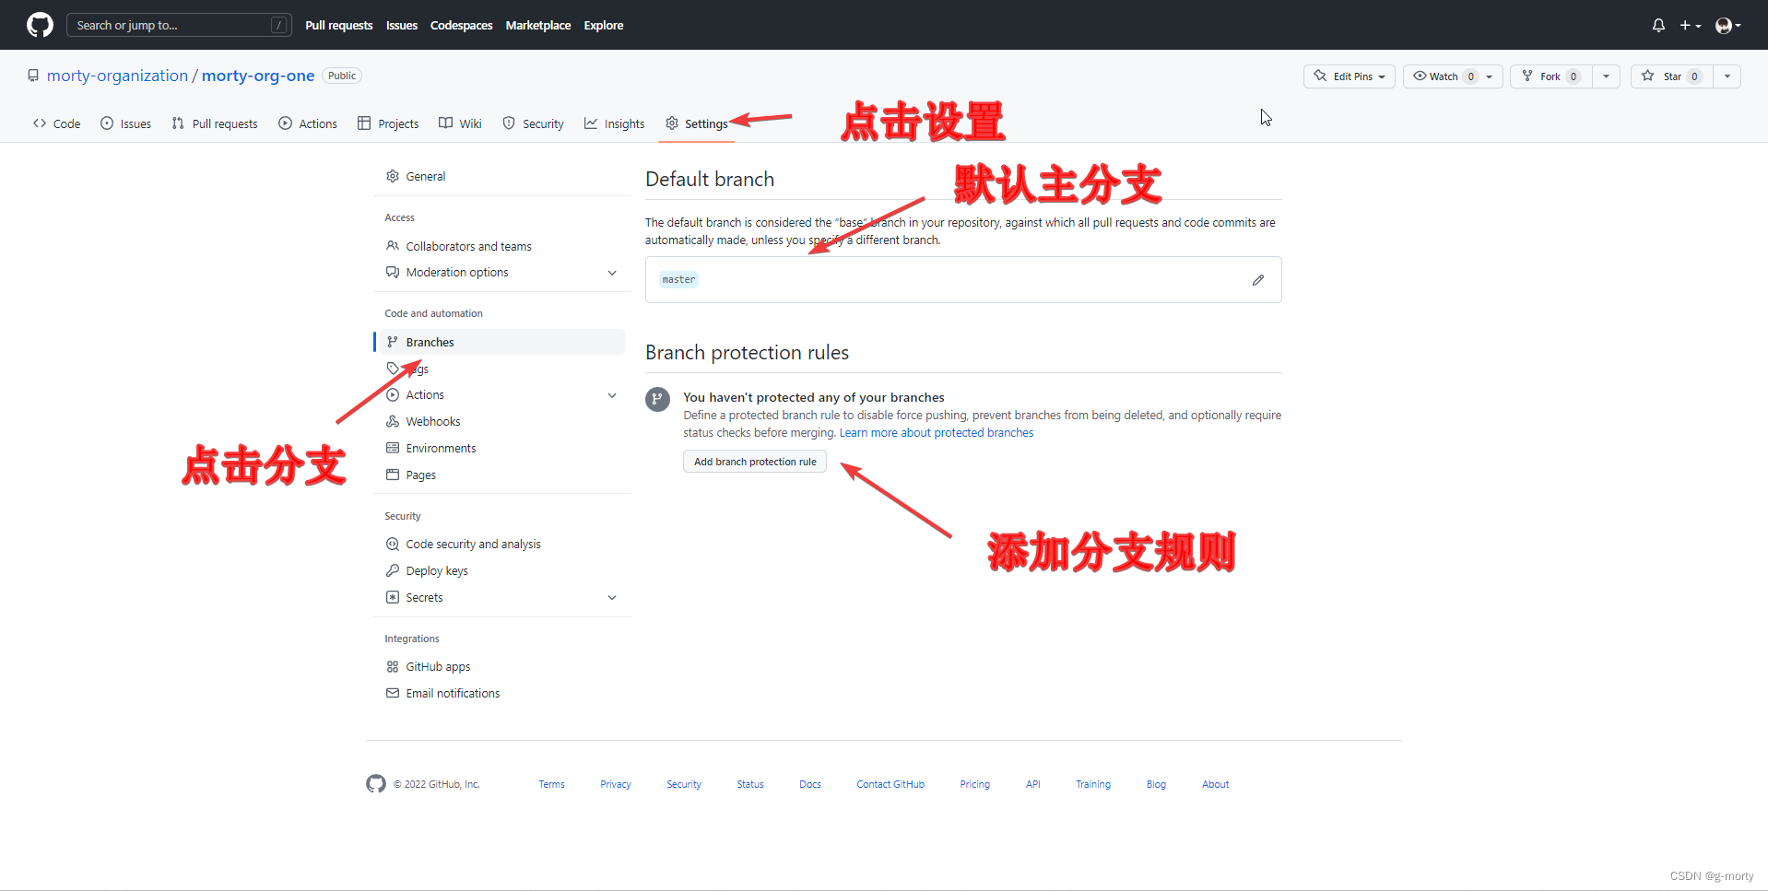Open the Edit Pins dropdown
Screen dimensions: 1768x891
pos(1350,76)
